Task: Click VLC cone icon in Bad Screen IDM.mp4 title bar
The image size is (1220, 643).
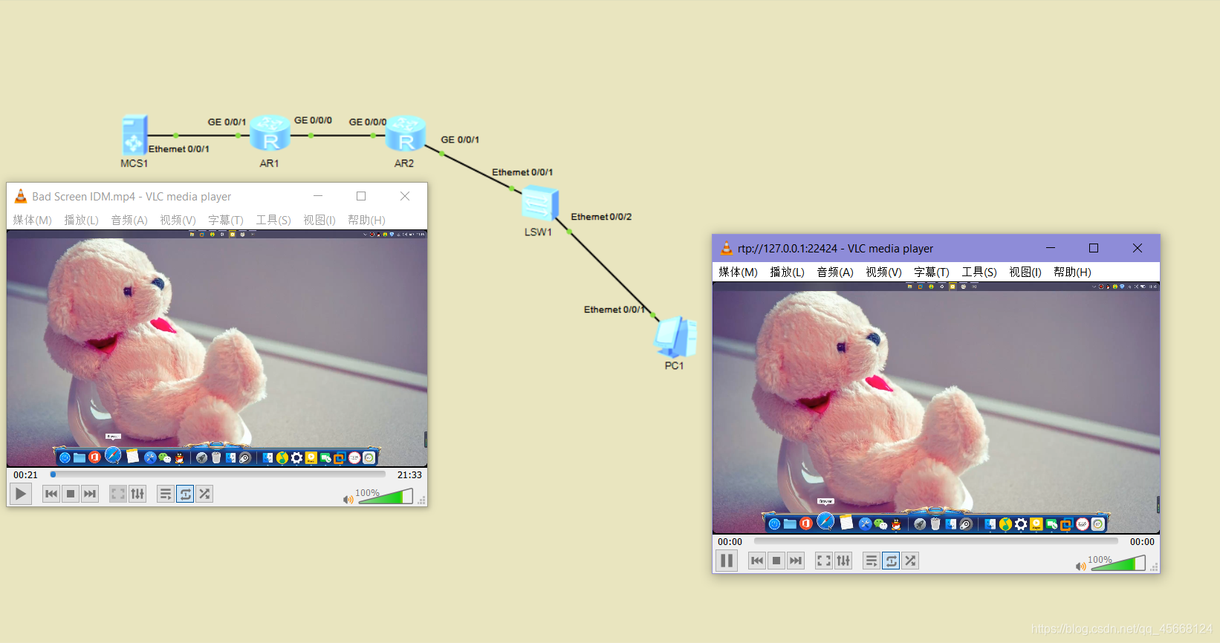Action: click(x=21, y=196)
